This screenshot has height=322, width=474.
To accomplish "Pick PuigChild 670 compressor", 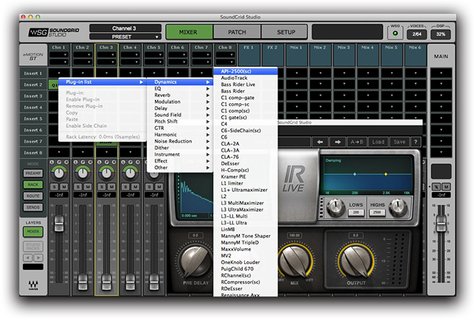I will click(245, 269).
